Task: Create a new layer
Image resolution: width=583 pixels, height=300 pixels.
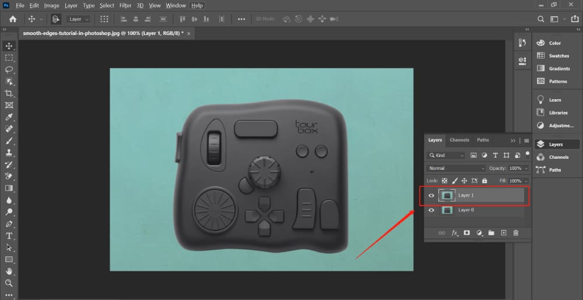Action: click(504, 233)
